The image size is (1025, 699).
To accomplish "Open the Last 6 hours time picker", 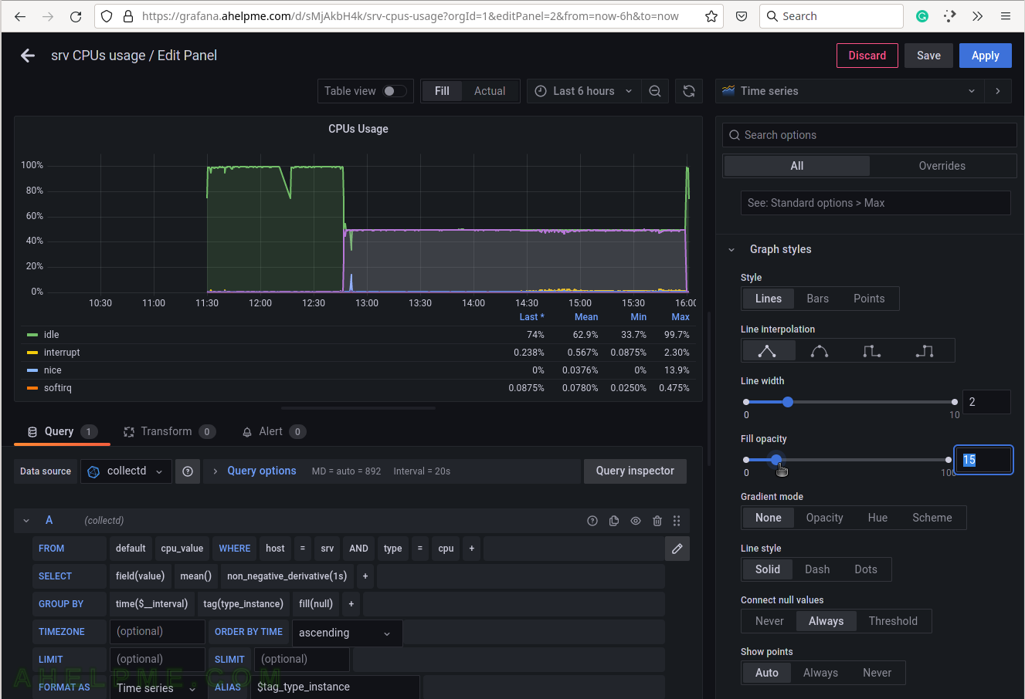I will (x=583, y=91).
